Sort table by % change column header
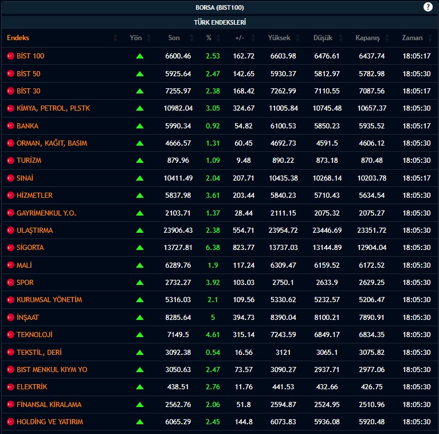 tap(209, 38)
